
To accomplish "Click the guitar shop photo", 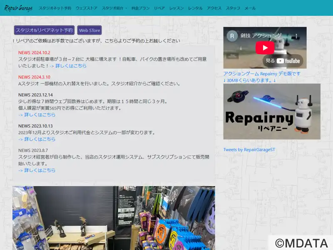I will [x=114, y=218].
